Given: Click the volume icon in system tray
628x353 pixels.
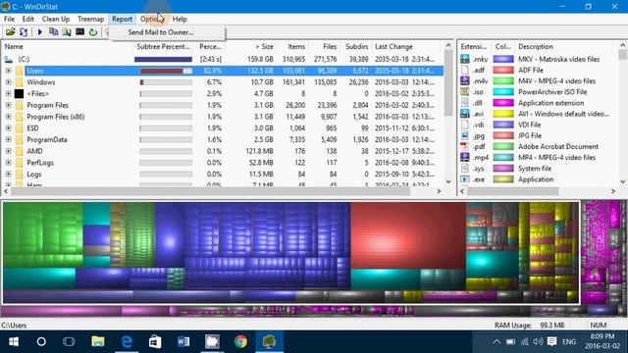Looking at the screenshot, I should 538,342.
